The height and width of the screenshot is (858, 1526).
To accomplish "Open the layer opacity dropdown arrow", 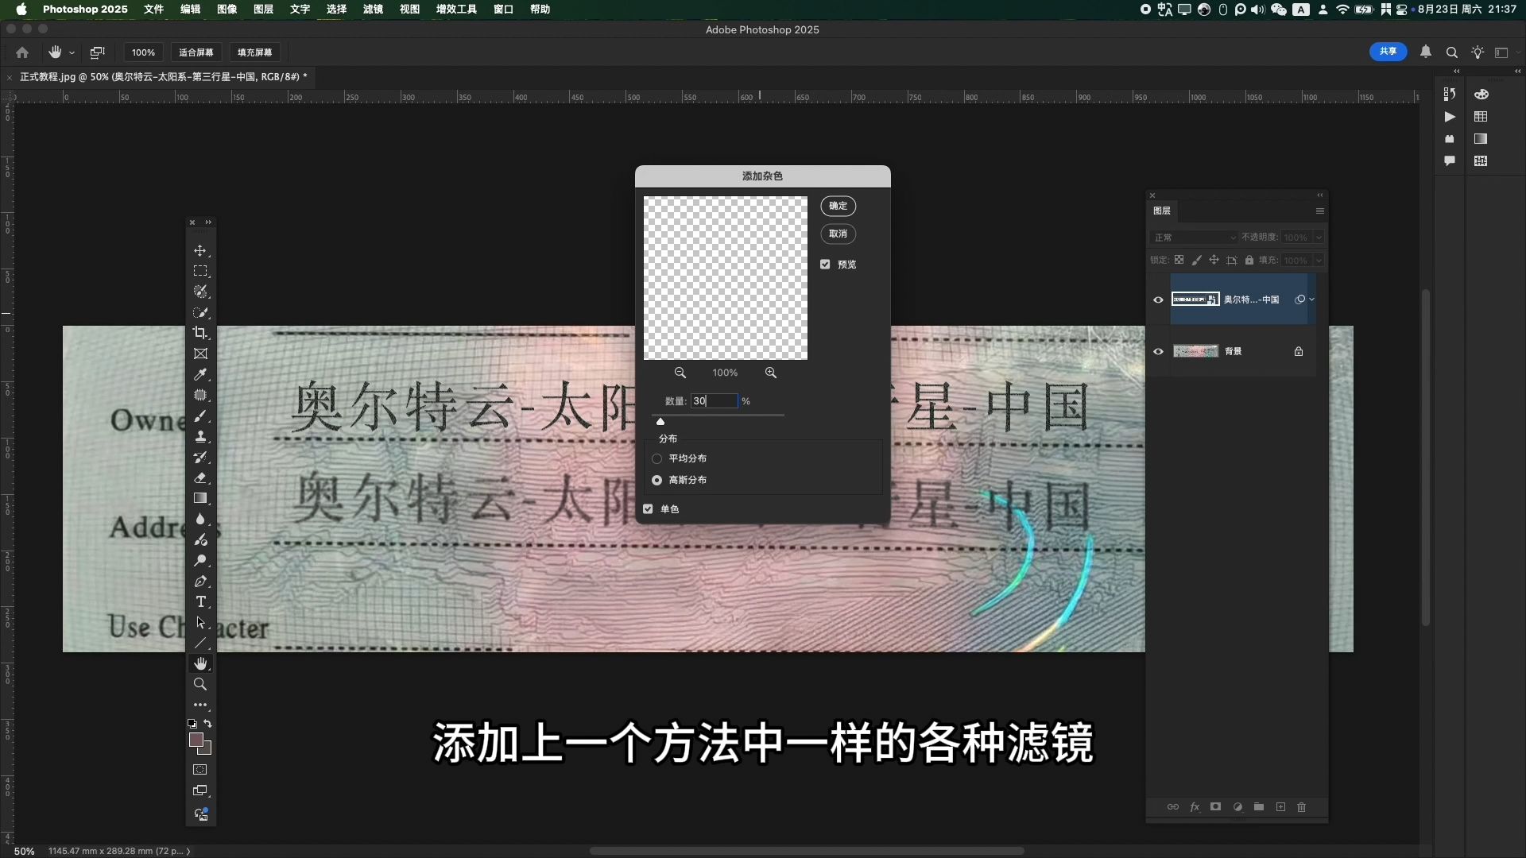I will pos(1319,238).
